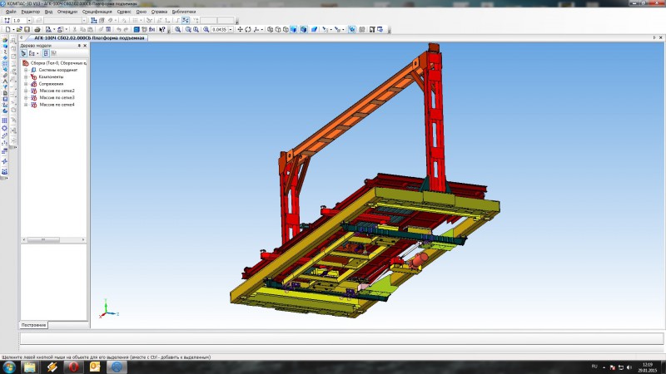Screen dimensions: 666x374
Task: Open the Спецификация menu
Action: [x=97, y=12]
